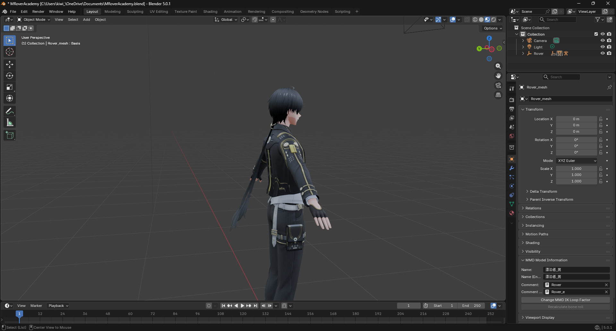Screen dimensions: 616x331
Task: Select the Add Cube tool
Action: click(x=10, y=135)
